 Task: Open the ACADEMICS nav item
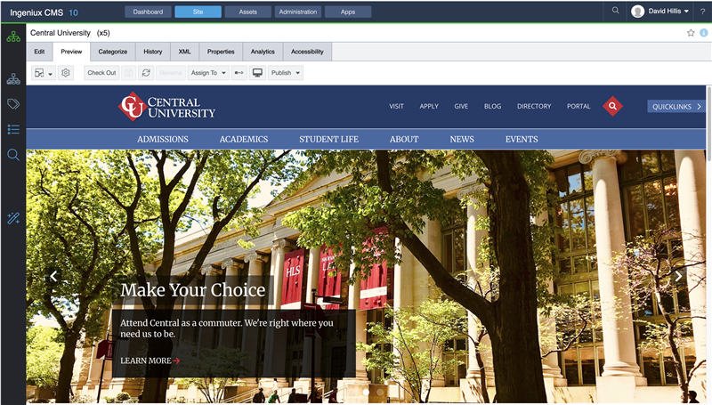(244, 140)
